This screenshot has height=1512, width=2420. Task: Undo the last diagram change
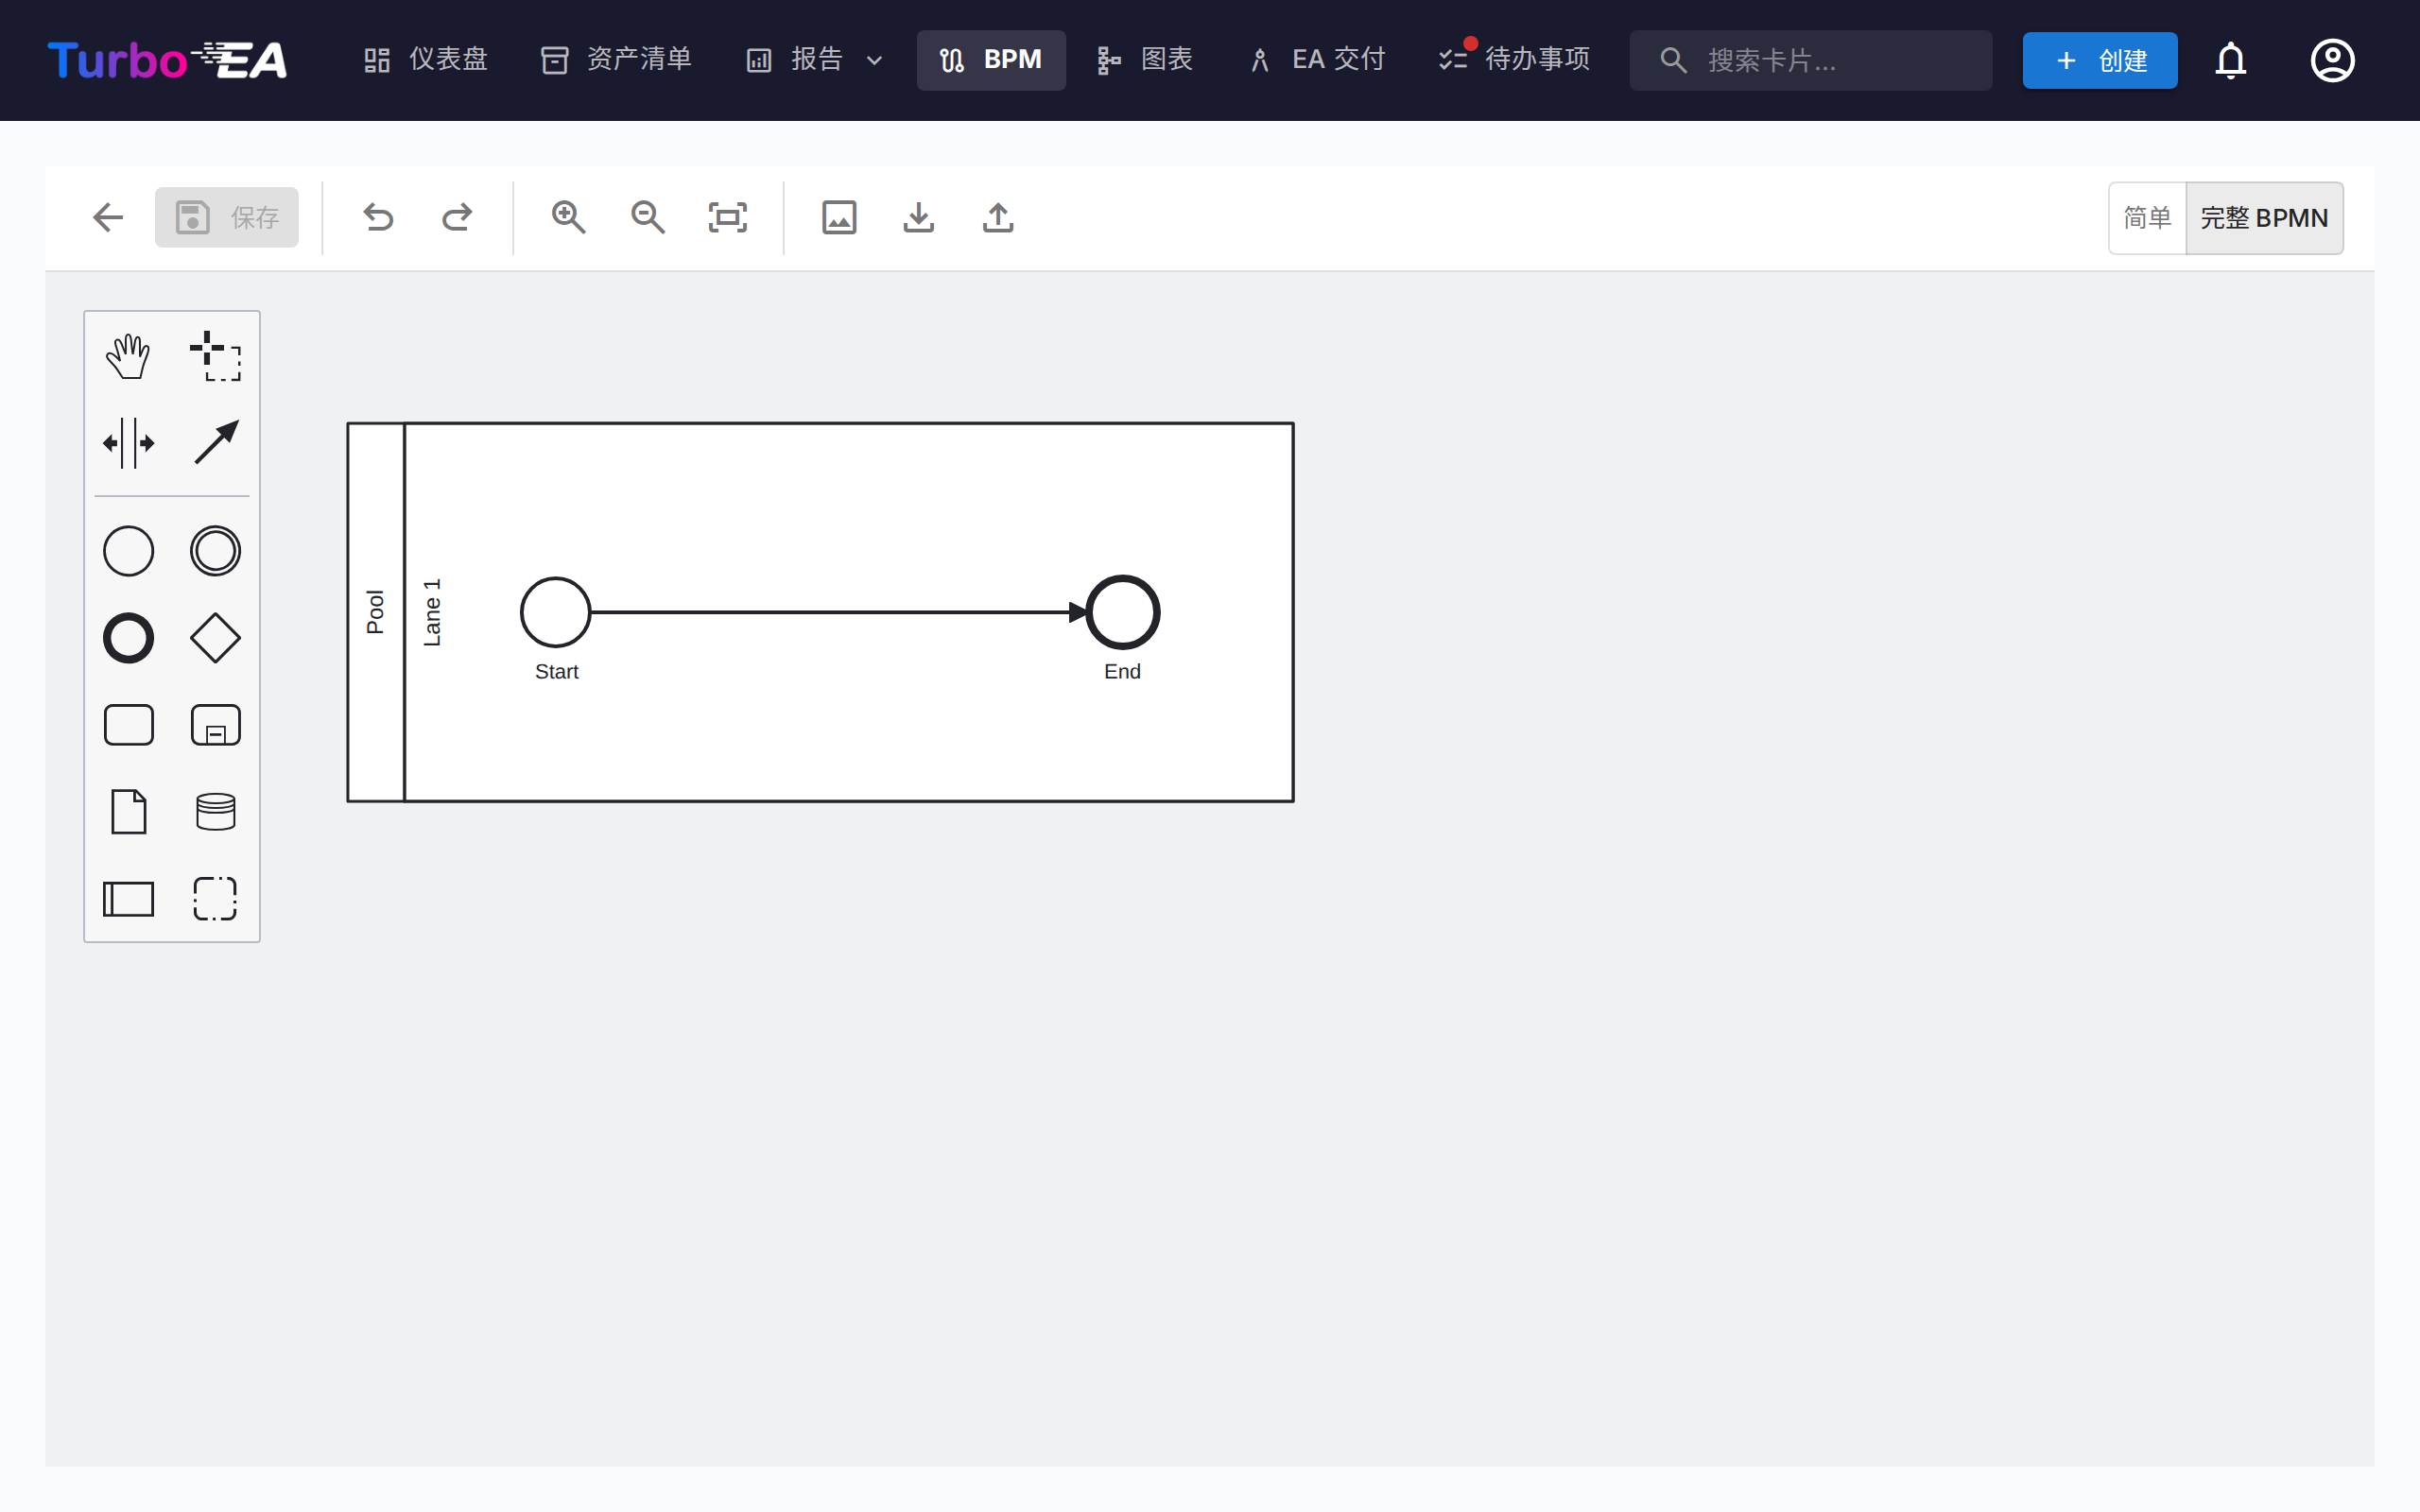(x=378, y=217)
